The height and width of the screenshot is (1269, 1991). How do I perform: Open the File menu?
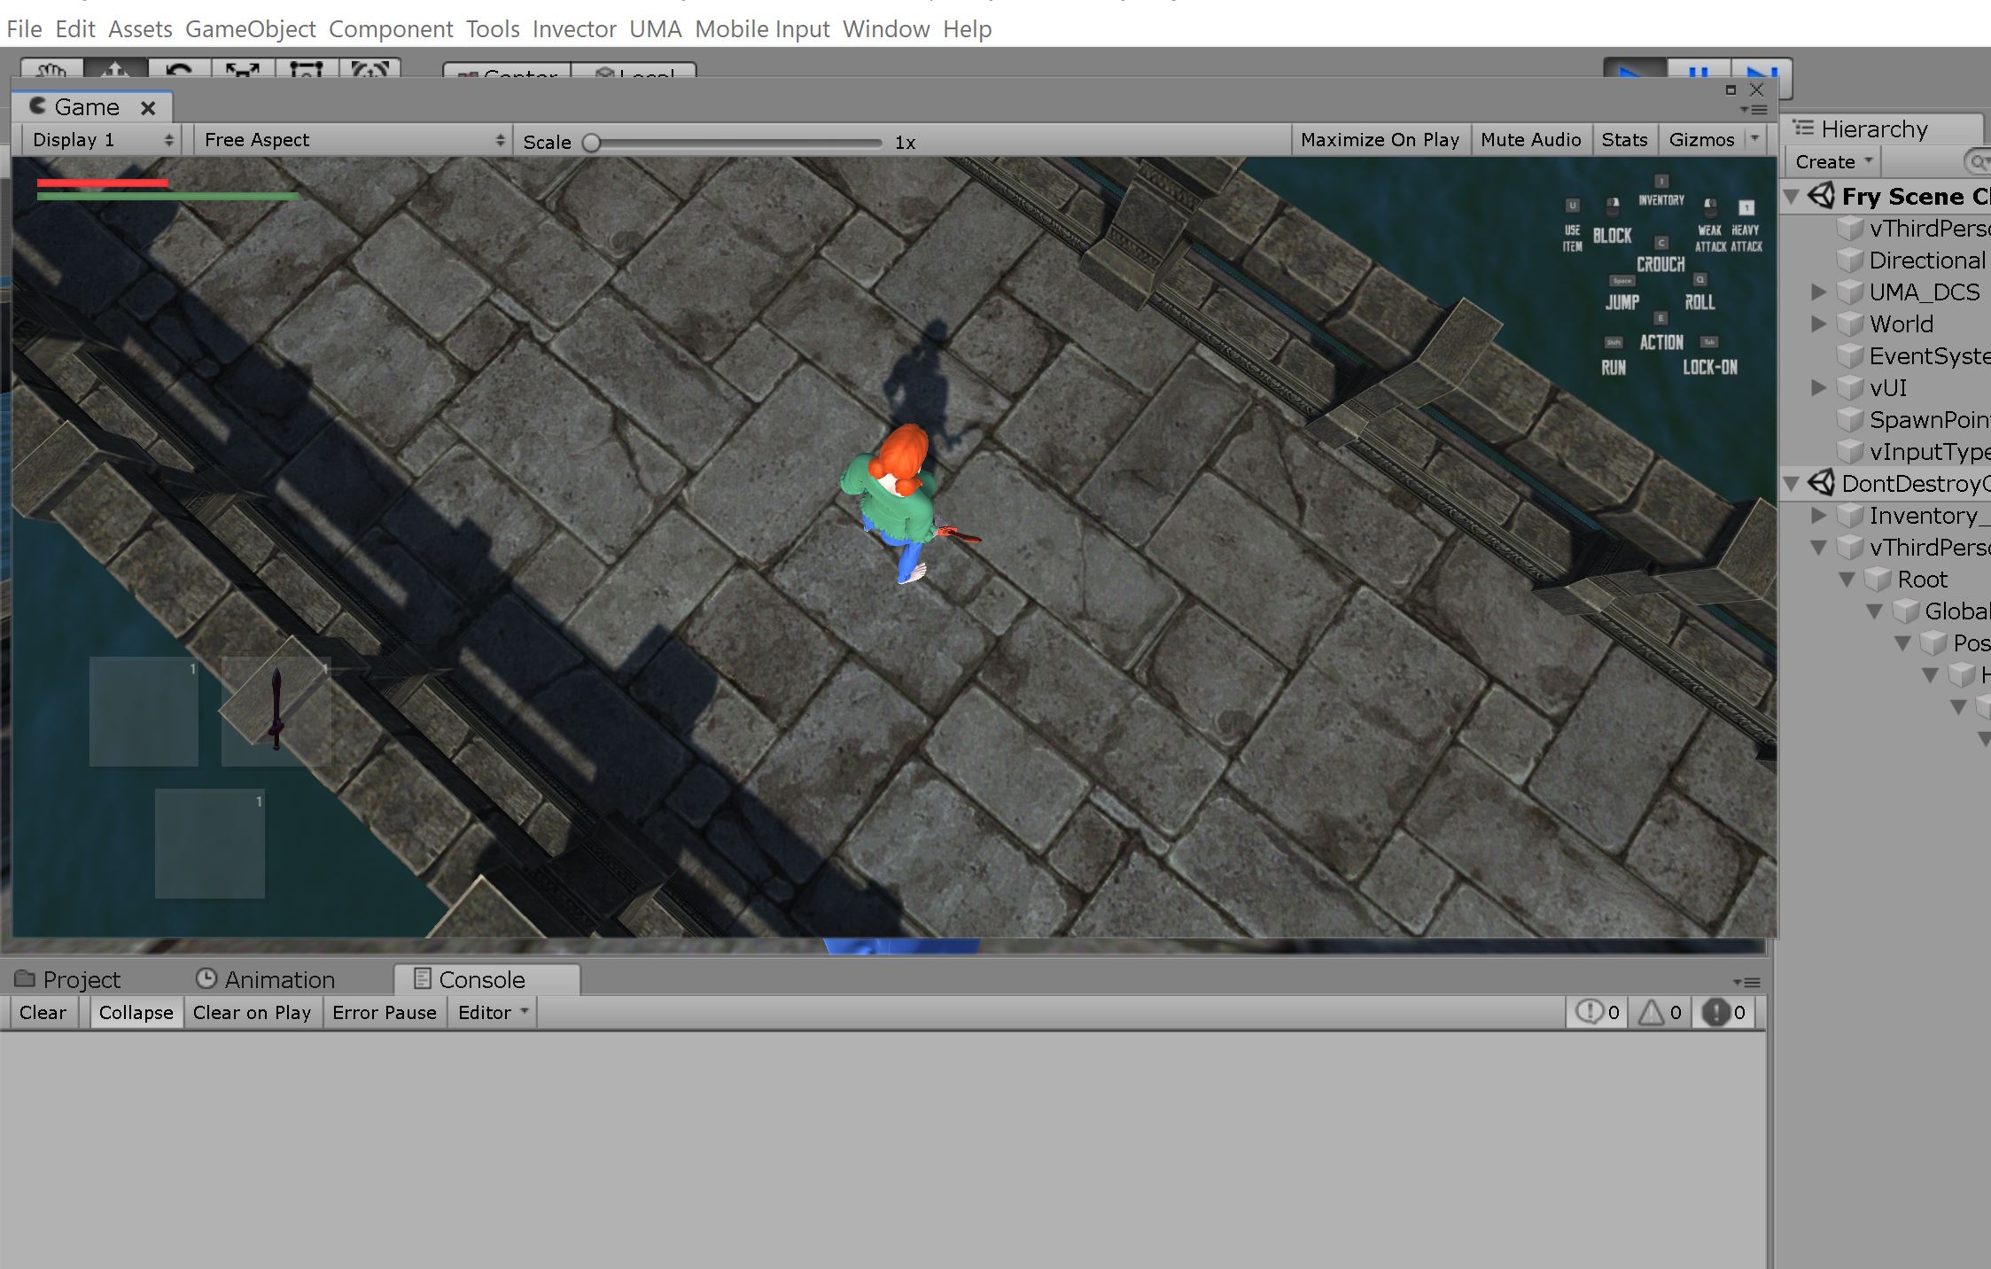point(24,29)
